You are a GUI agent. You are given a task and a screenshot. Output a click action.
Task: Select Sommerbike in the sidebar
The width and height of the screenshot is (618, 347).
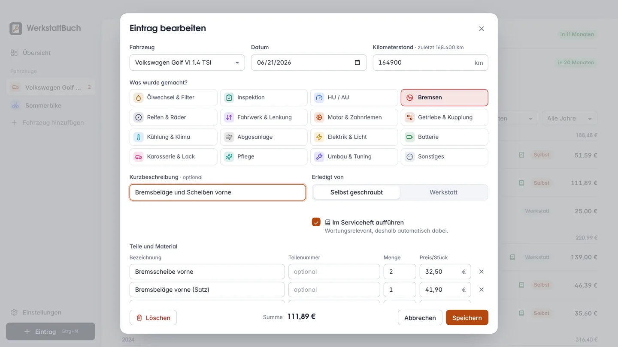tap(51, 105)
